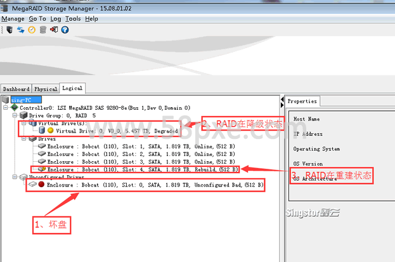Click the Operating System property label

pos(316,149)
